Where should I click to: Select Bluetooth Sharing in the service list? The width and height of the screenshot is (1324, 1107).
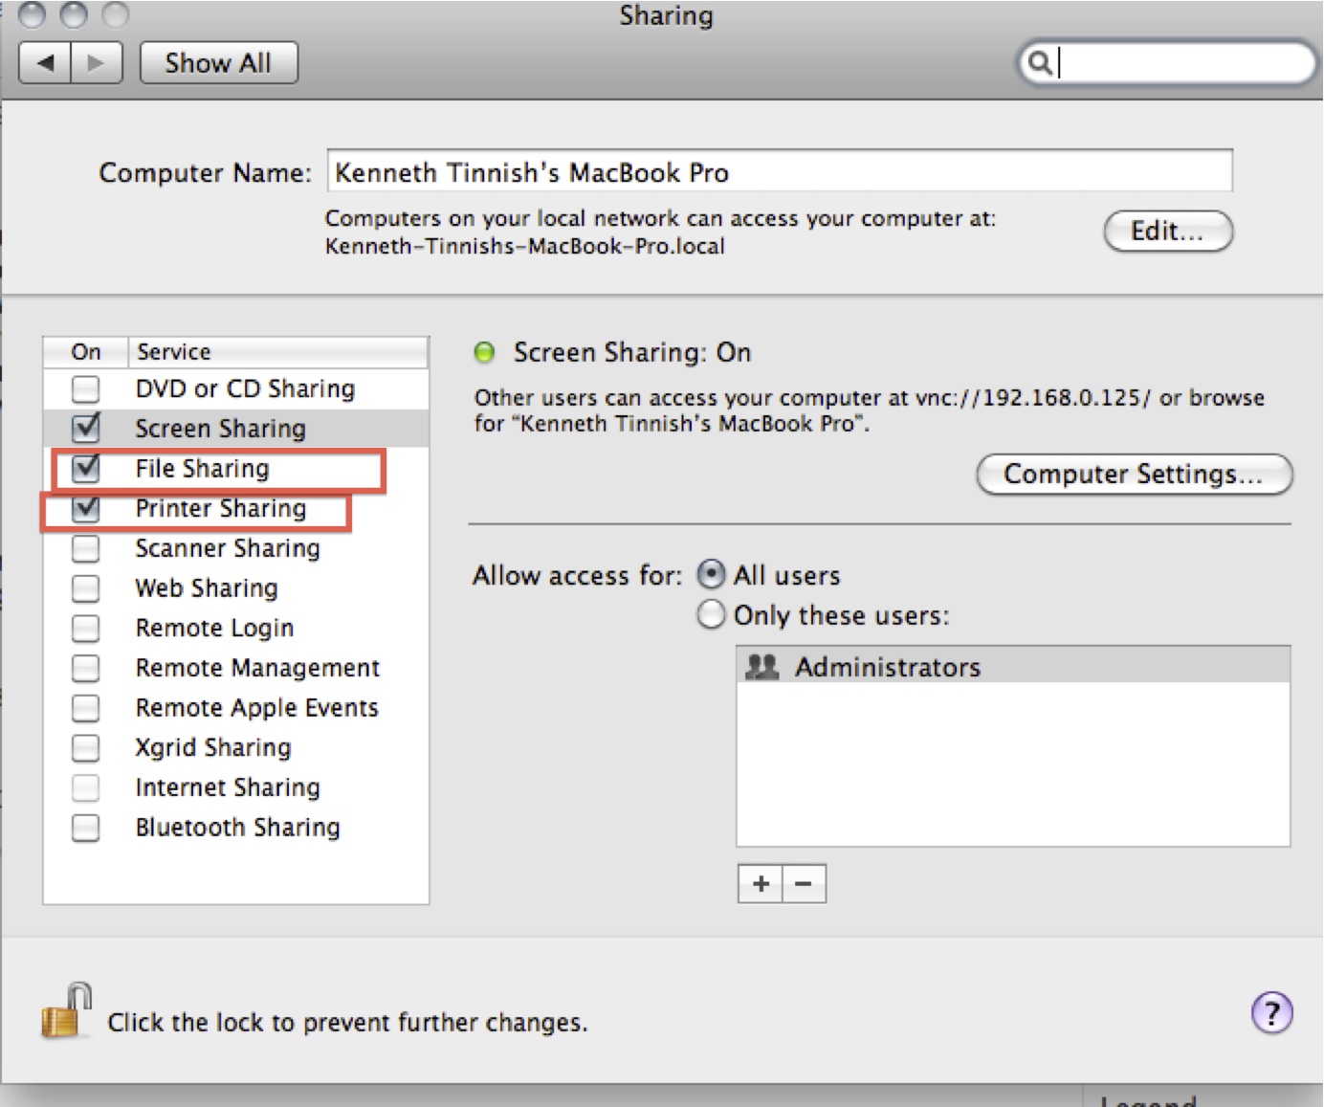coord(237,827)
